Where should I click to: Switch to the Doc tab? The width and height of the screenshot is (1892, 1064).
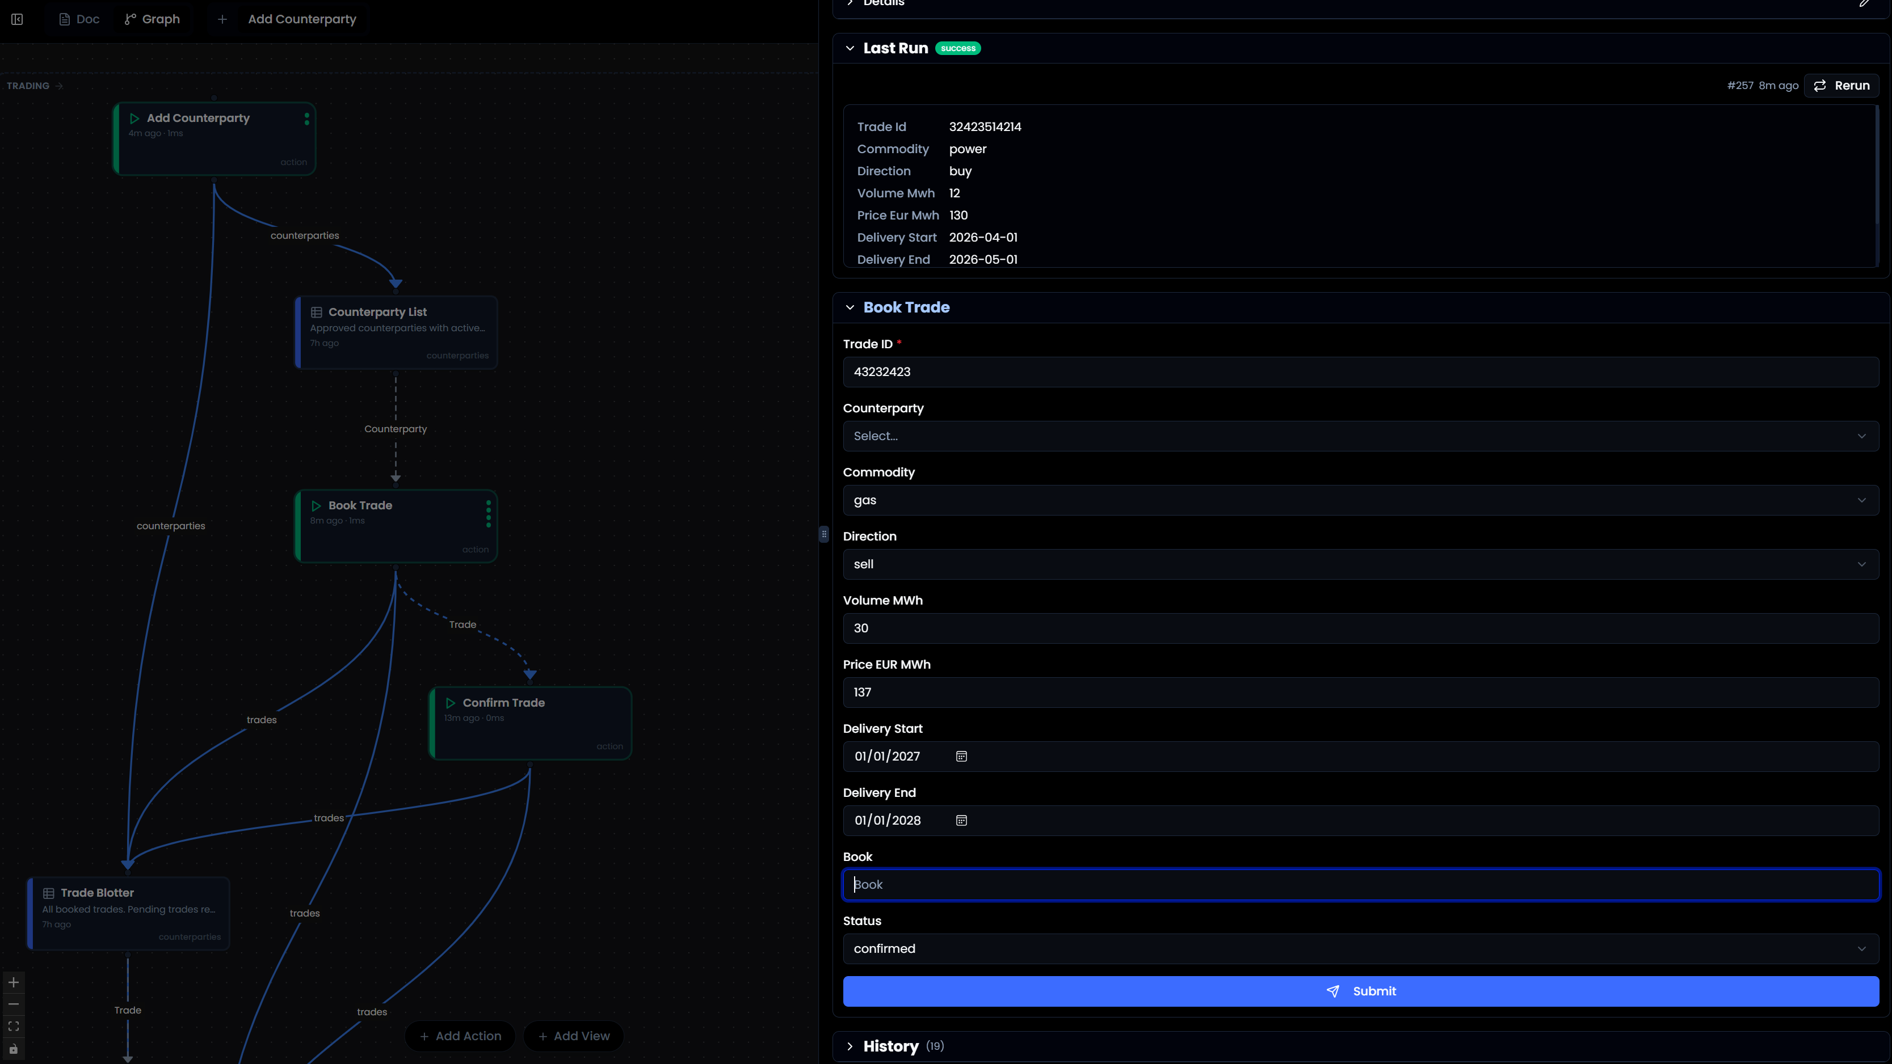tap(78, 19)
